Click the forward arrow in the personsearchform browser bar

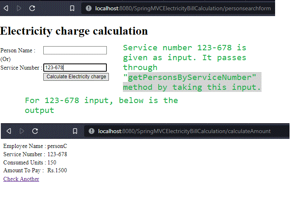click(19, 8)
